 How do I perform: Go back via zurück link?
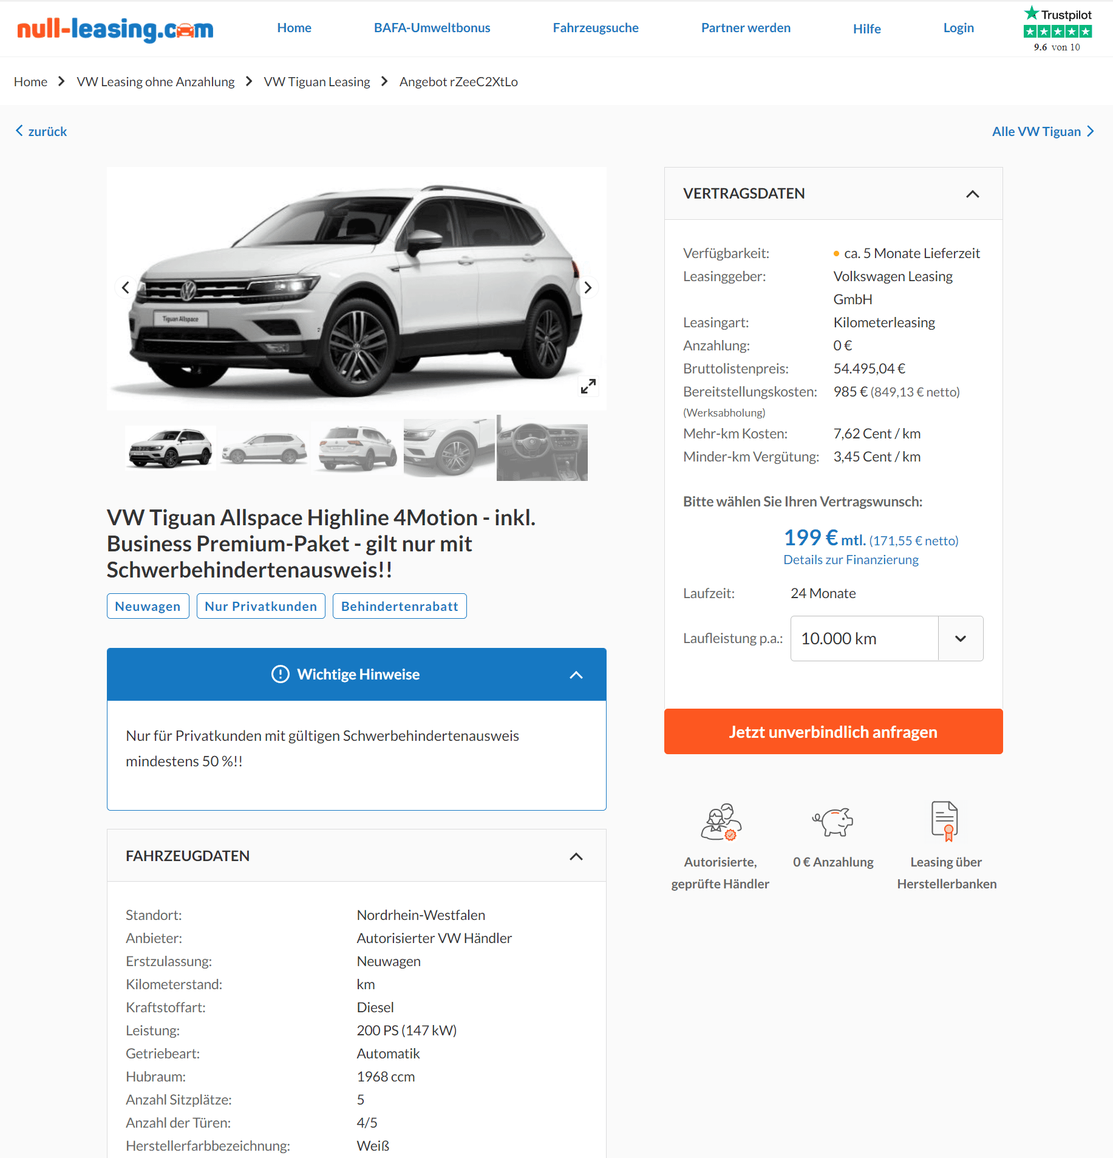tap(41, 131)
